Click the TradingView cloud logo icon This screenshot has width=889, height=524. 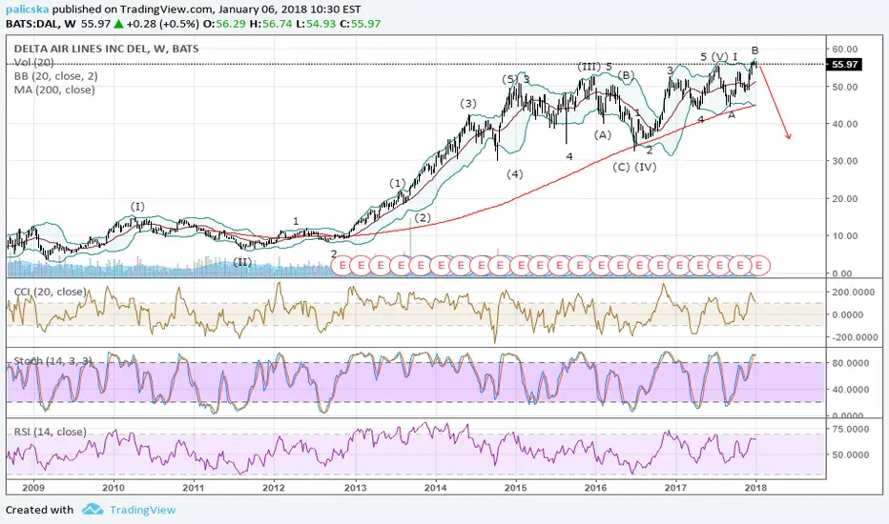[93, 510]
